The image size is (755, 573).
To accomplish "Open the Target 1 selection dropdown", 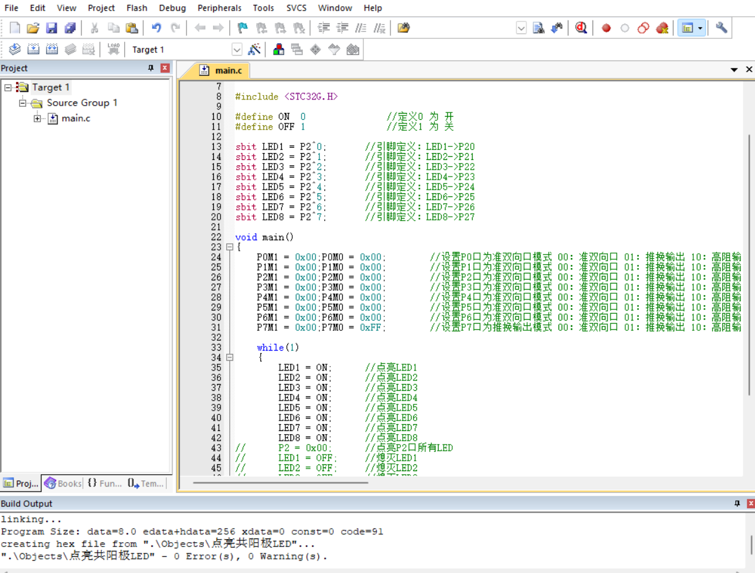I will (x=237, y=49).
